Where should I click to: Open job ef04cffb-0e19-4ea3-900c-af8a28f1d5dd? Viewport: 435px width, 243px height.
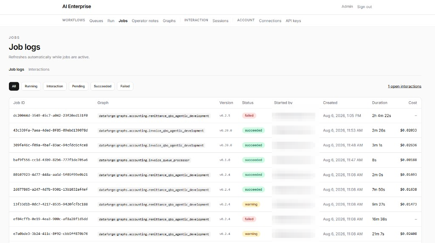pos(51,219)
